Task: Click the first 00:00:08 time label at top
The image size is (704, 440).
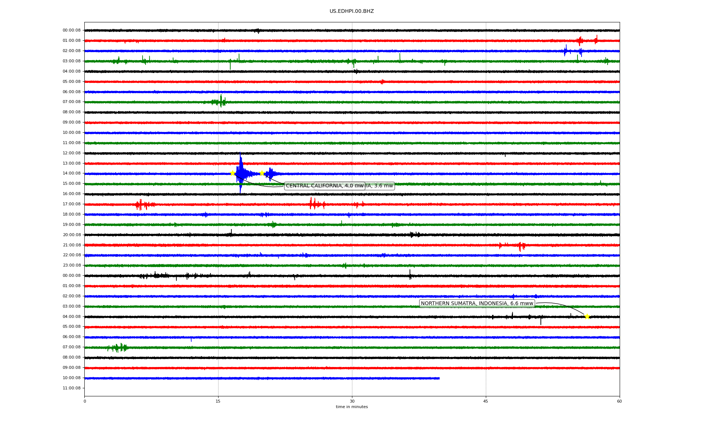Action: click(x=71, y=30)
